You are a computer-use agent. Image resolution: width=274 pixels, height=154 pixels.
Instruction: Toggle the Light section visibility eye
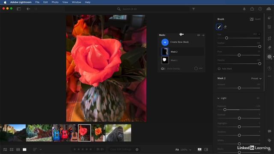(258, 98)
